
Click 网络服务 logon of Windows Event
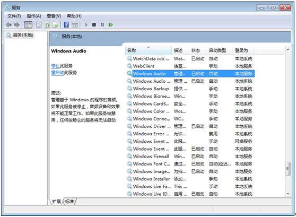coord(243,141)
